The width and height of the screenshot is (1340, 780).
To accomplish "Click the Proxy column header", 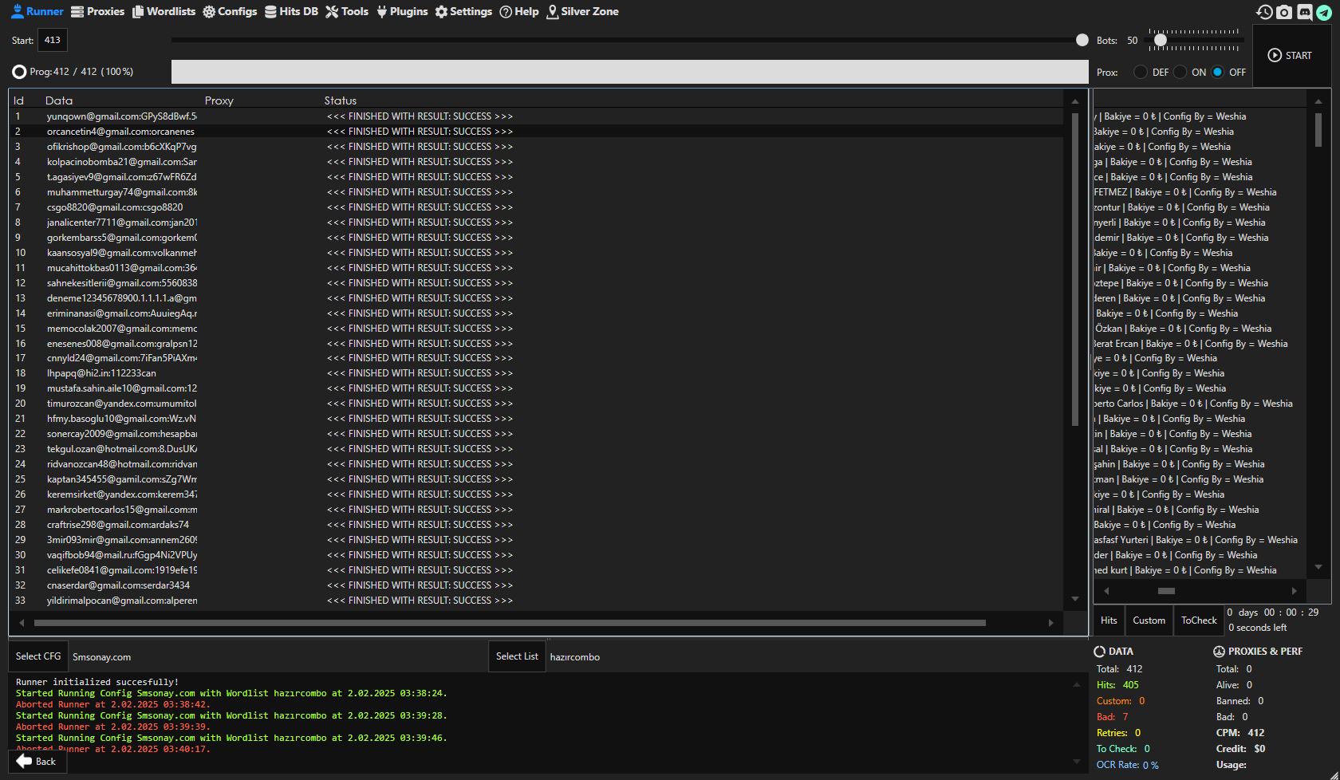I will [x=219, y=100].
